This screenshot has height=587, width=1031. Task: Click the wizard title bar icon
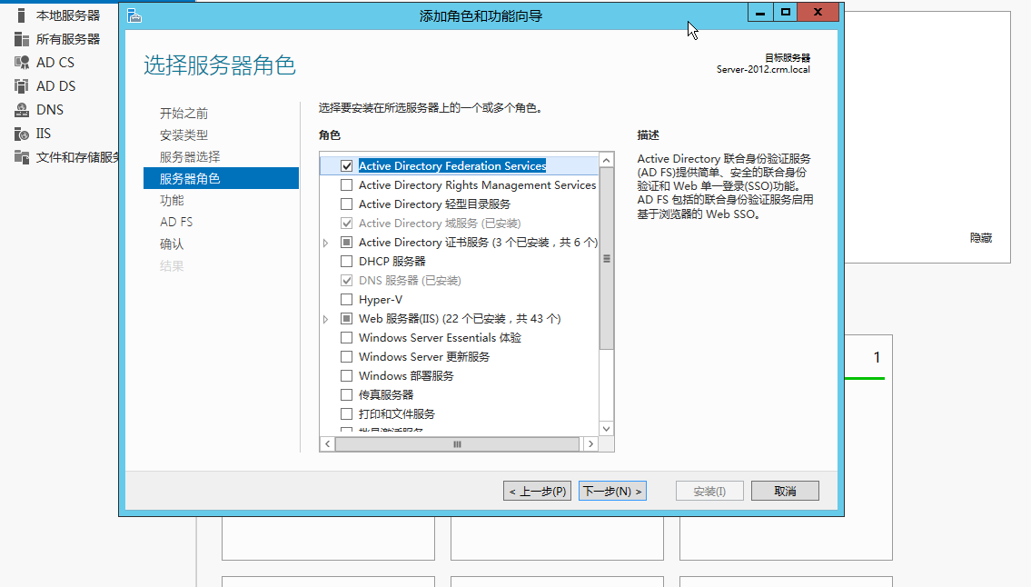point(134,15)
